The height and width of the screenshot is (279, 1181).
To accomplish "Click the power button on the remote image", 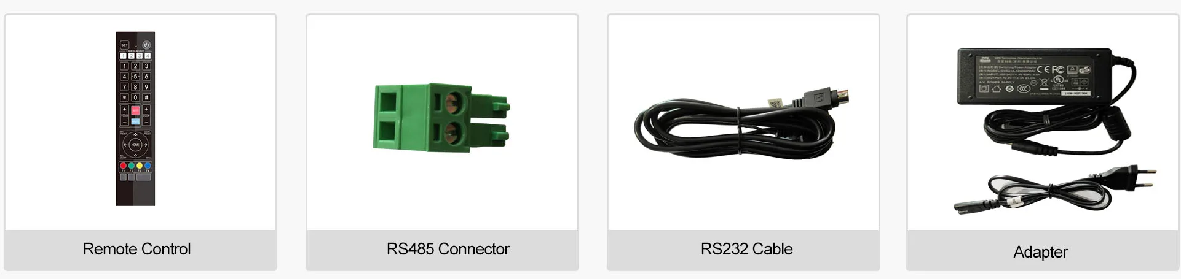I will [147, 45].
